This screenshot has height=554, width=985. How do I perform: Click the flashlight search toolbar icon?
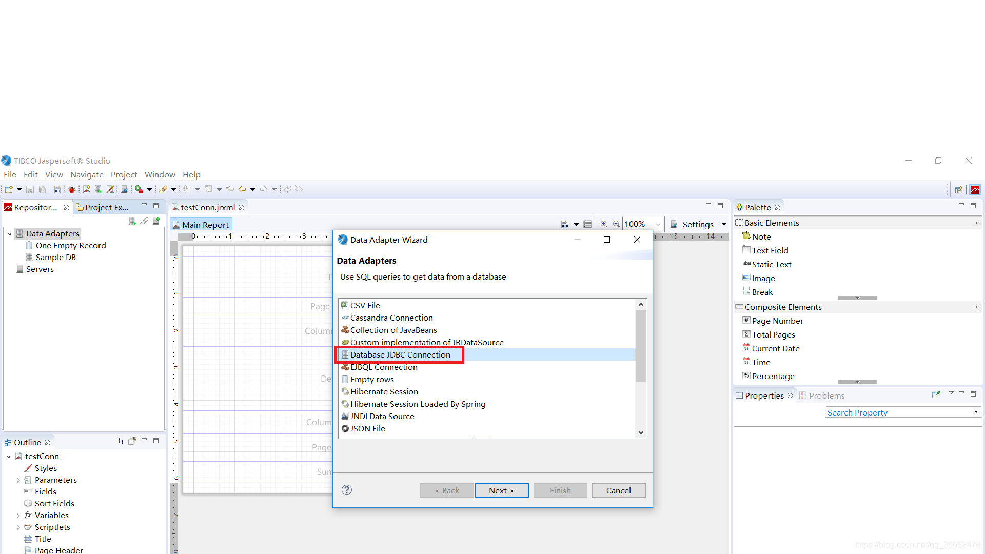pos(163,189)
